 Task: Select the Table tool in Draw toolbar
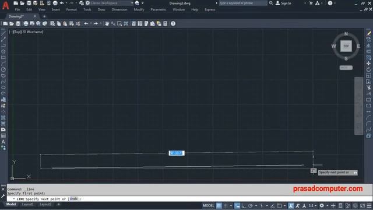point(3,136)
